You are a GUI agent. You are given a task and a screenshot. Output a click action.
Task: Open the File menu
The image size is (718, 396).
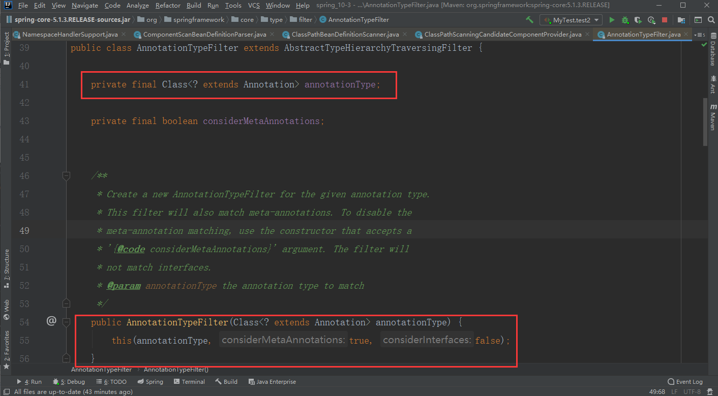(23, 5)
